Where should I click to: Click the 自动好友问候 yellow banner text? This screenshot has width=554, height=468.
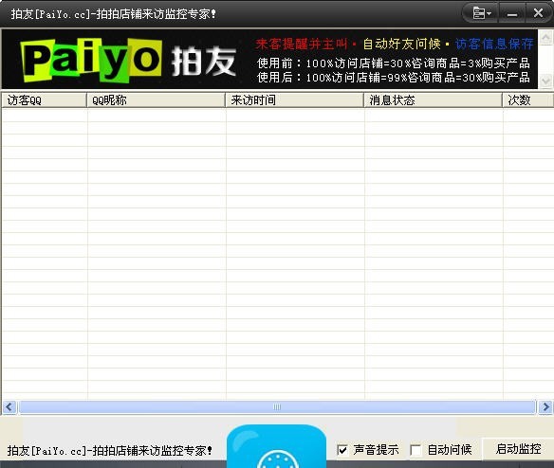401,45
